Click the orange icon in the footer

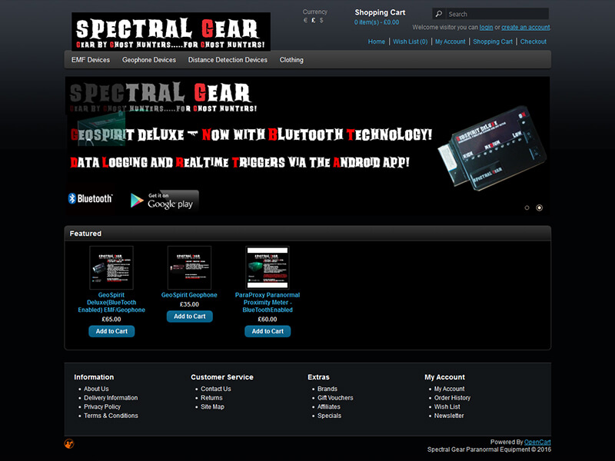click(69, 443)
